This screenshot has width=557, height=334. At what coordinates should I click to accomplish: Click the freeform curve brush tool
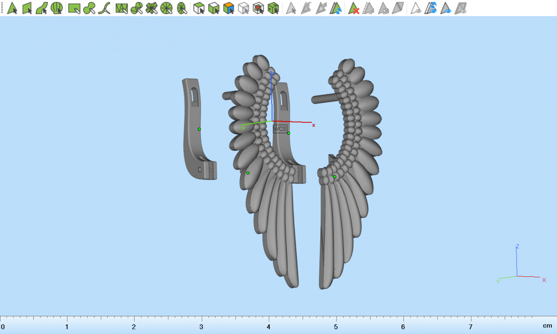coord(106,8)
